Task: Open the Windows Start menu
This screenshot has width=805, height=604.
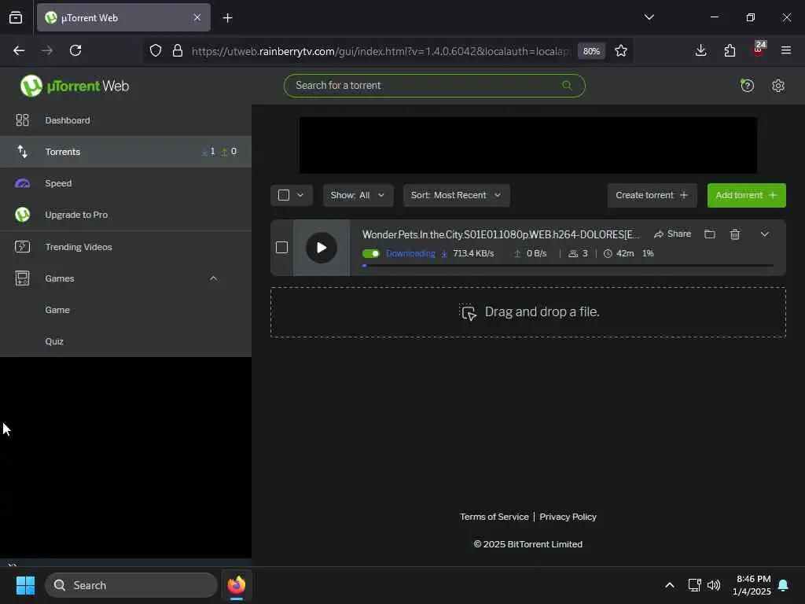Action: pos(25,585)
